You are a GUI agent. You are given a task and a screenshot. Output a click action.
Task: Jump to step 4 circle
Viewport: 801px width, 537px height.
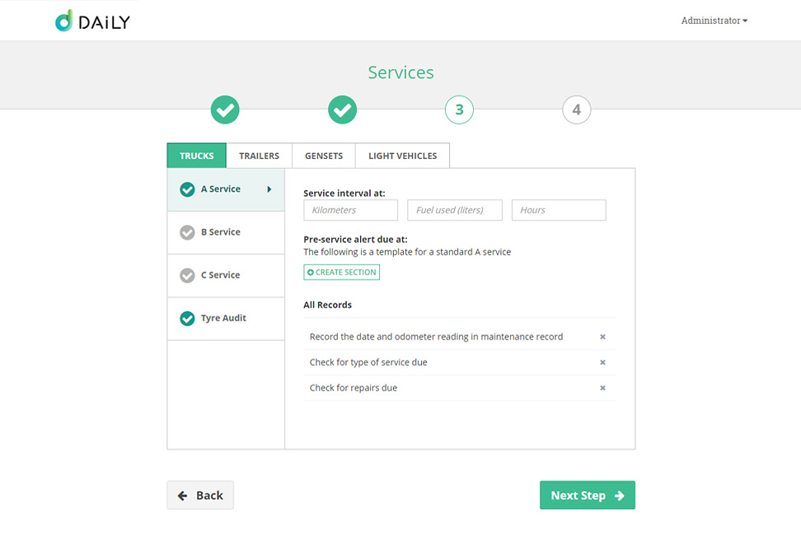click(576, 110)
